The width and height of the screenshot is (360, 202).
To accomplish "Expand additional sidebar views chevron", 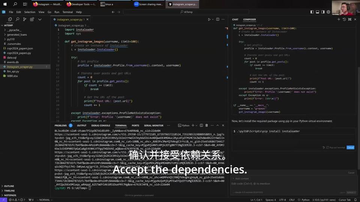I will point(40,19).
